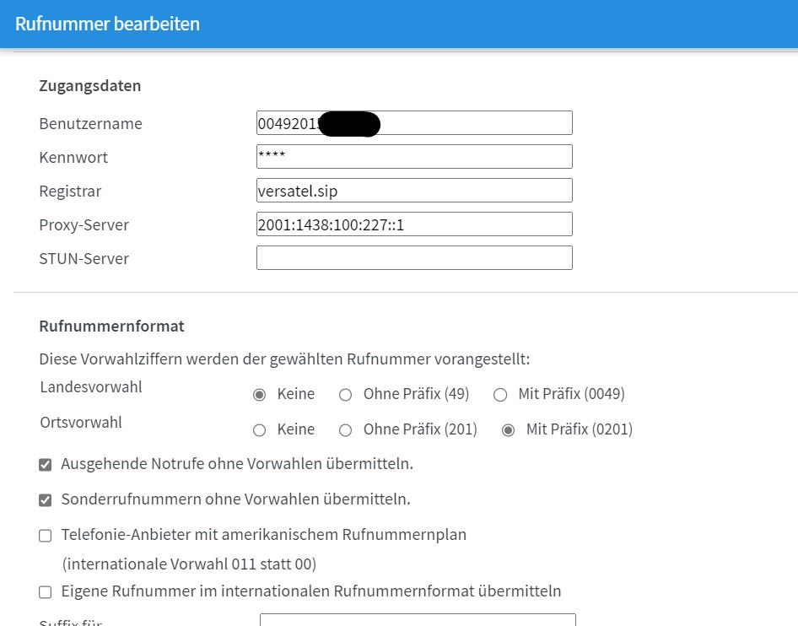Click the Ortsvorwahl label text
Screen dimensions: 798x626
pyautogui.click(x=80, y=423)
